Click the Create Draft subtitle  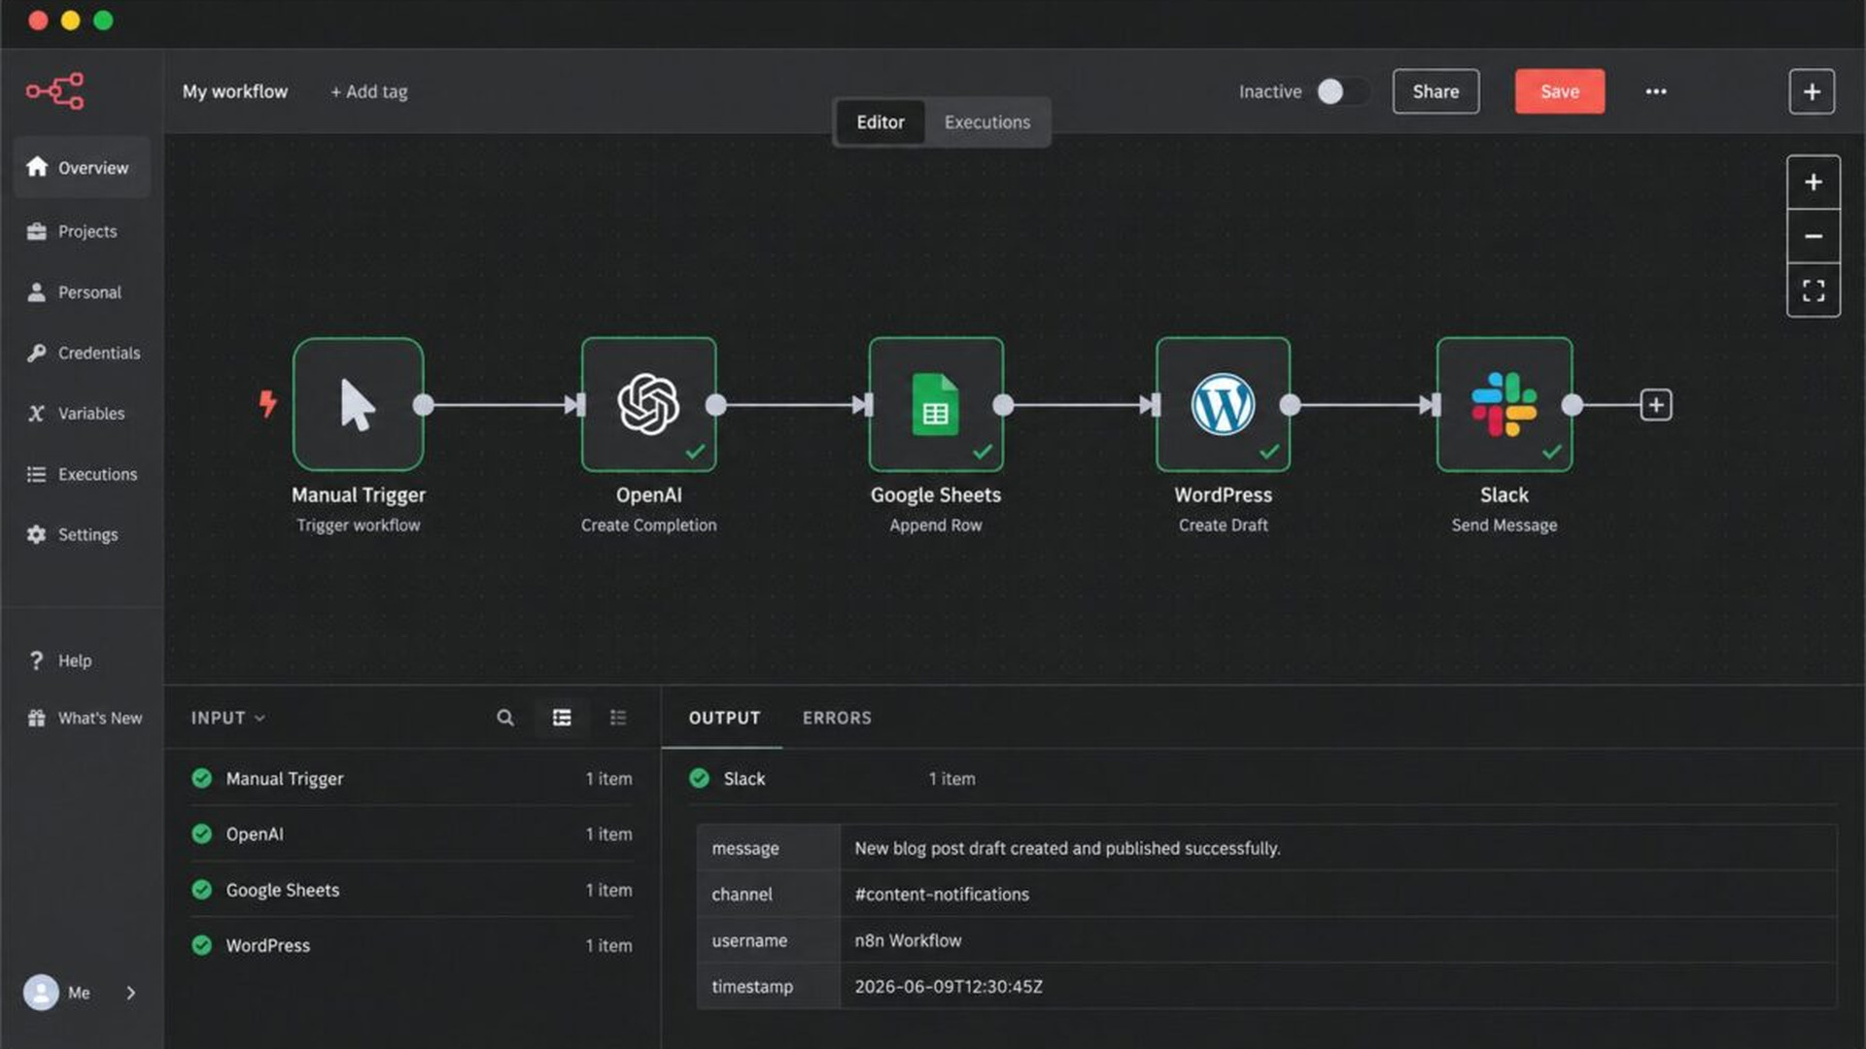pos(1224,525)
